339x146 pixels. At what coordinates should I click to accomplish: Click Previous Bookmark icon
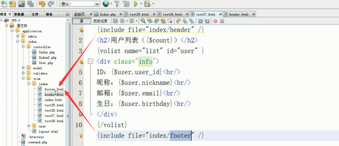tap(178, 21)
